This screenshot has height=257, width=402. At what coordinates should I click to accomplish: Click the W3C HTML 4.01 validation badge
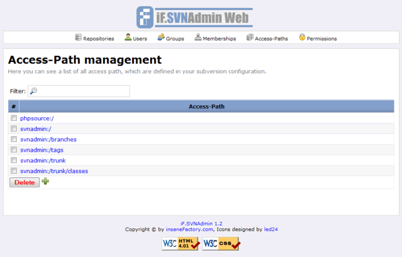click(x=181, y=243)
